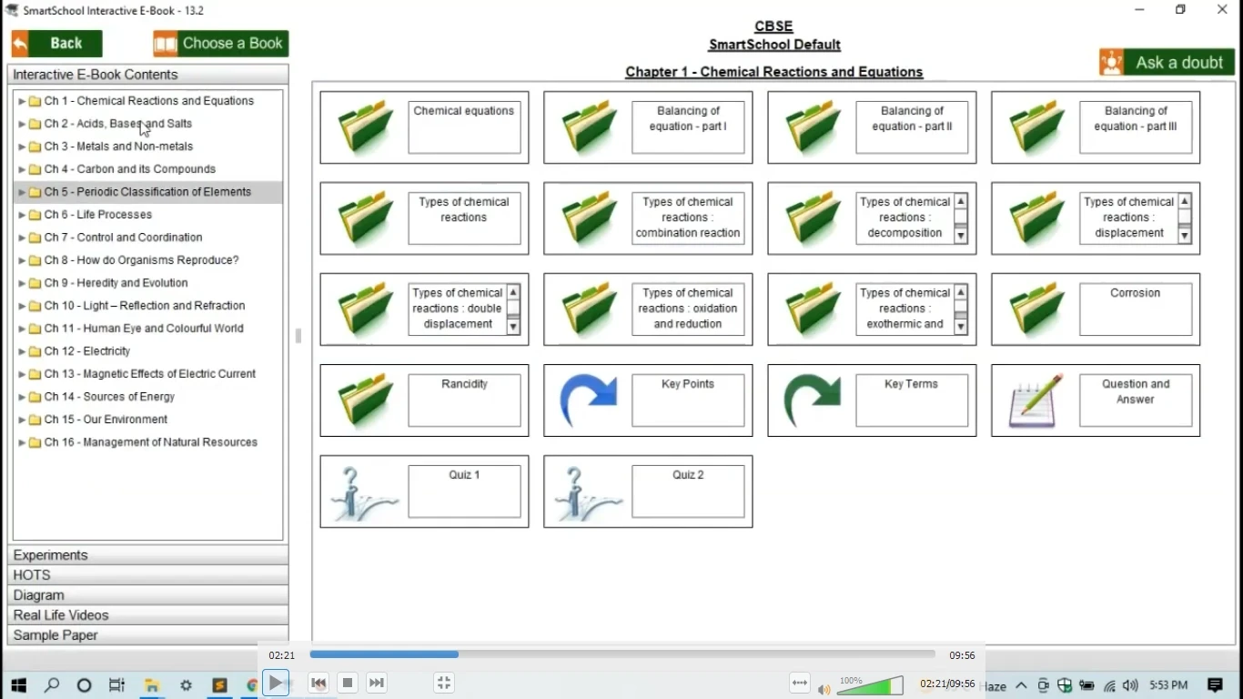Open the Corrosion folder icon
Viewport: 1243px width, 699px height.
coord(1036,309)
